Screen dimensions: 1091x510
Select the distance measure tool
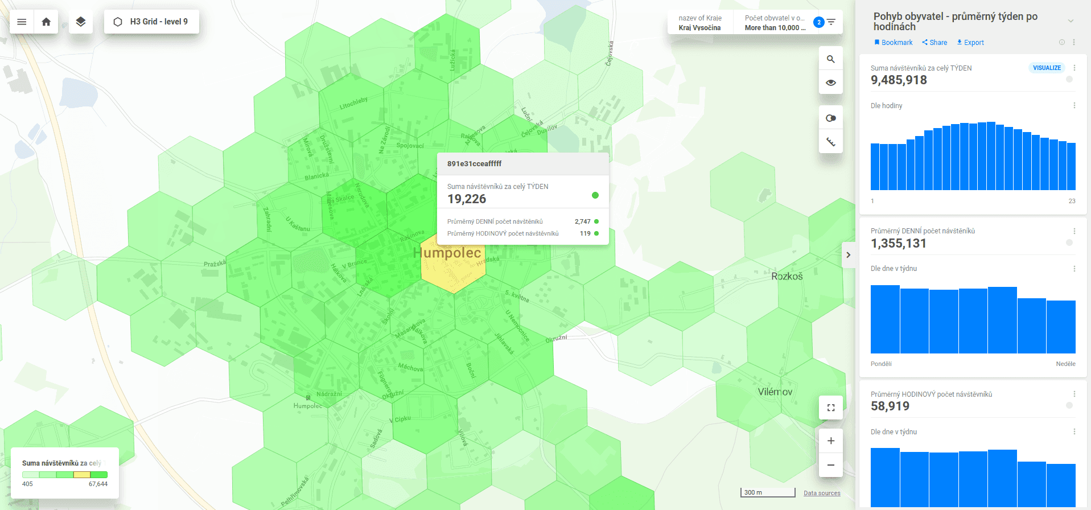point(831,142)
